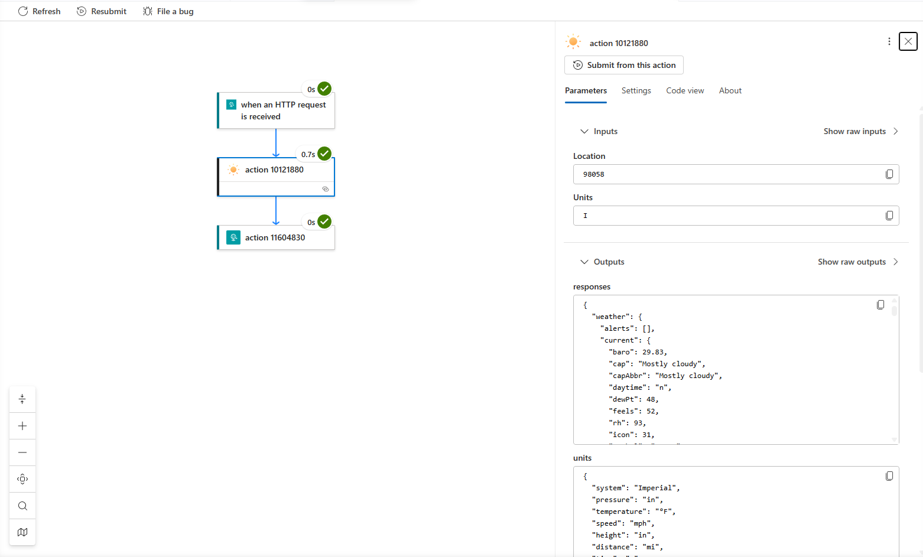Click the HTTP request trigger icon
The image size is (923, 557).
(x=232, y=105)
